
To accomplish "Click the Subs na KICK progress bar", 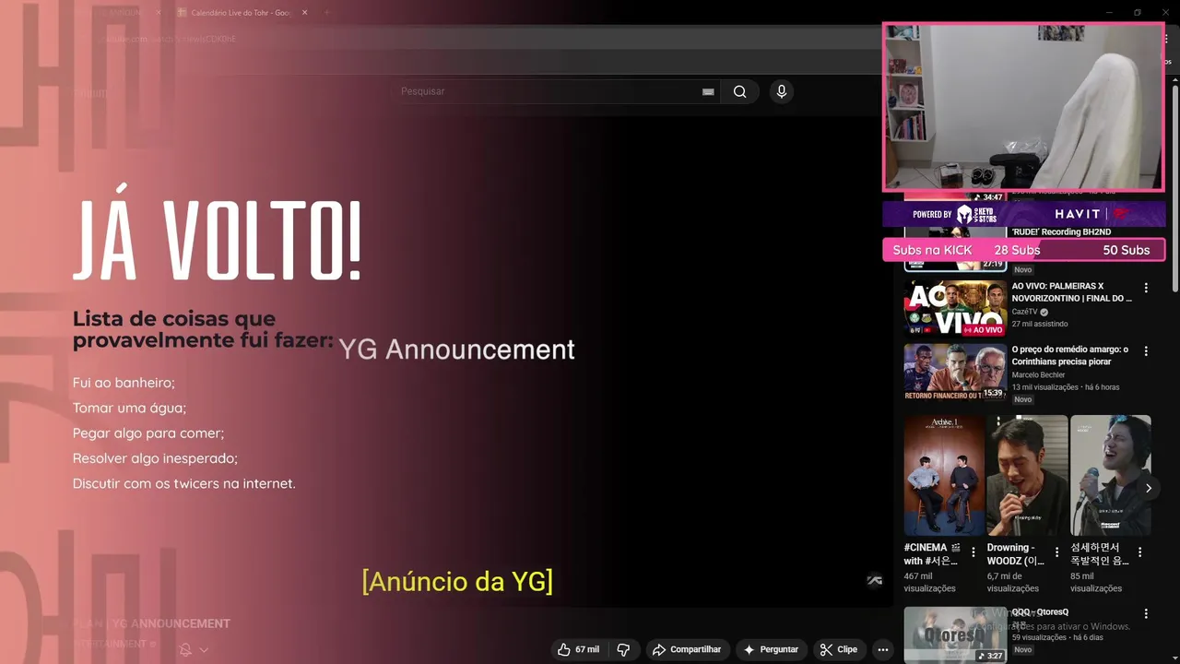I will [1023, 250].
